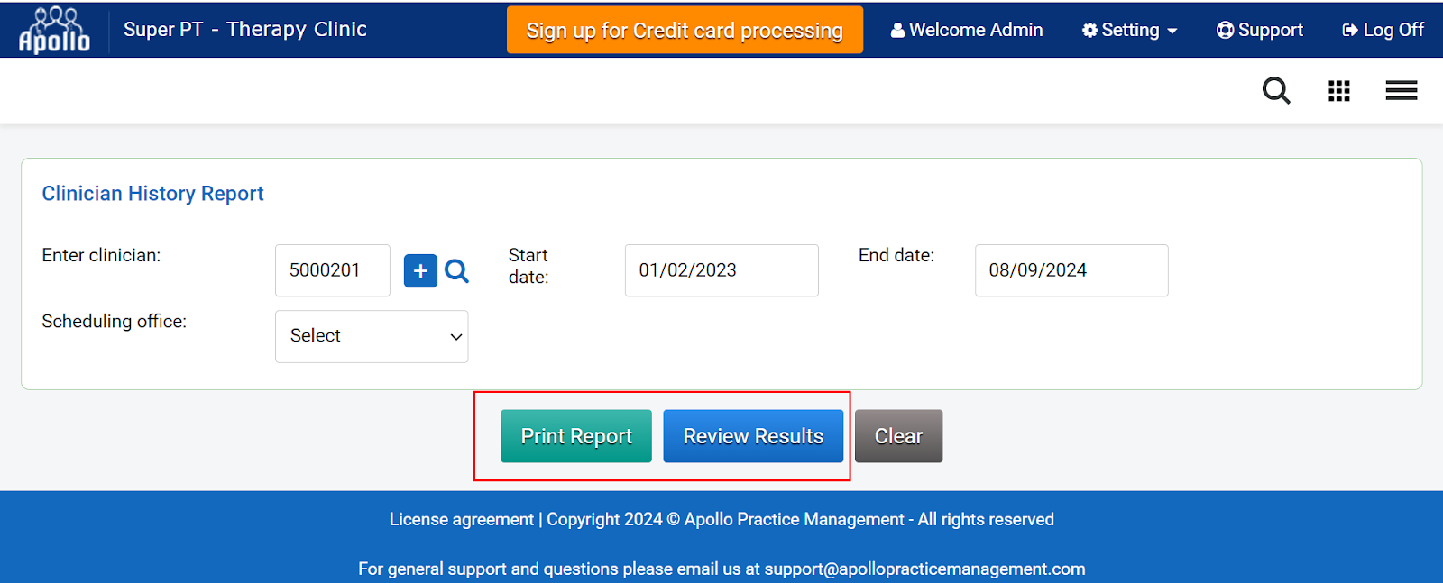Click the clinician lookup magnifier icon
This screenshot has width=1443, height=583.
[x=457, y=271]
